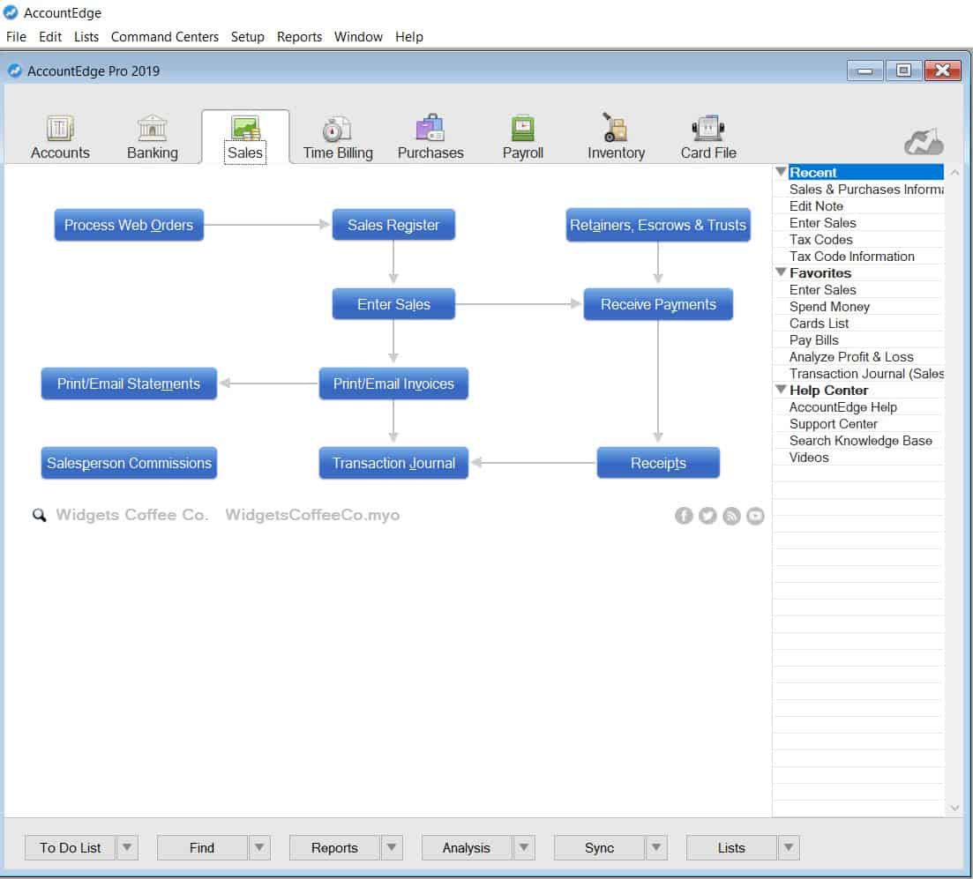Click the sidebar scroll down arrow
973x879 pixels.
(954, 808)
